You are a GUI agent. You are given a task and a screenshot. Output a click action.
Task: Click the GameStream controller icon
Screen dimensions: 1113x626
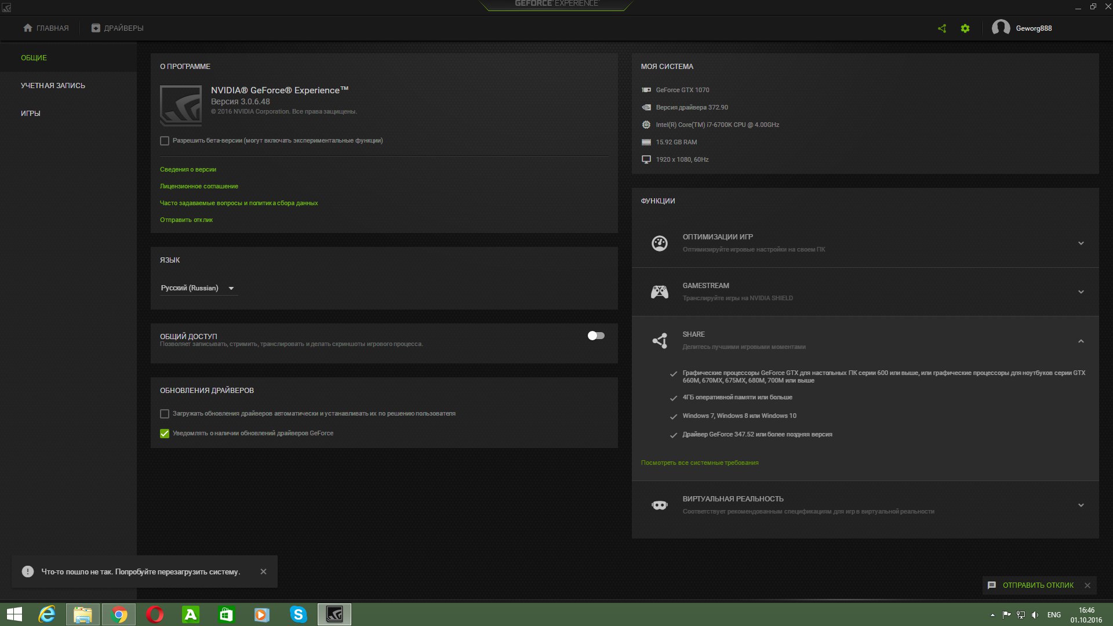pos(660,292)
